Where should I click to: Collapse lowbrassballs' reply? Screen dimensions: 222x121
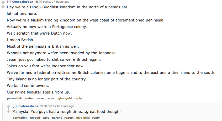click(14, 106)
